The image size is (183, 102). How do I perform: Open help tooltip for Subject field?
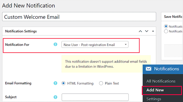pyautogui.click(x=55, y=97)
